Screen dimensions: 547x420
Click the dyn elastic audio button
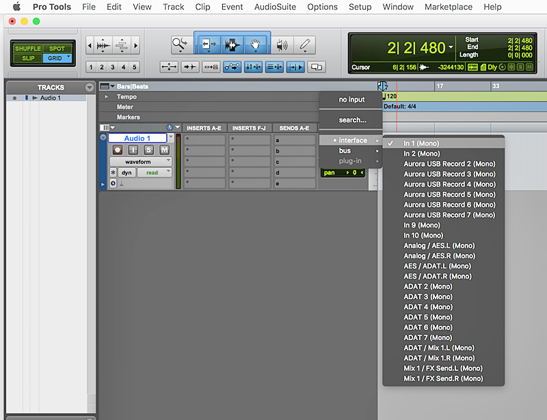tap(126, 173)
